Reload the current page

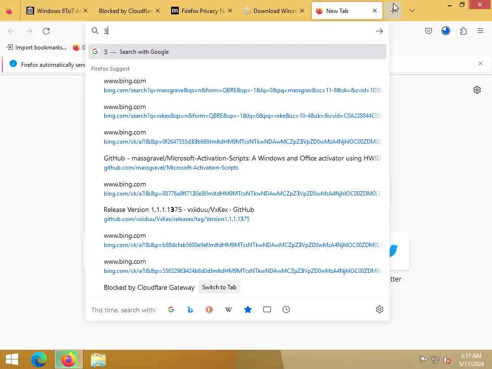46,31
